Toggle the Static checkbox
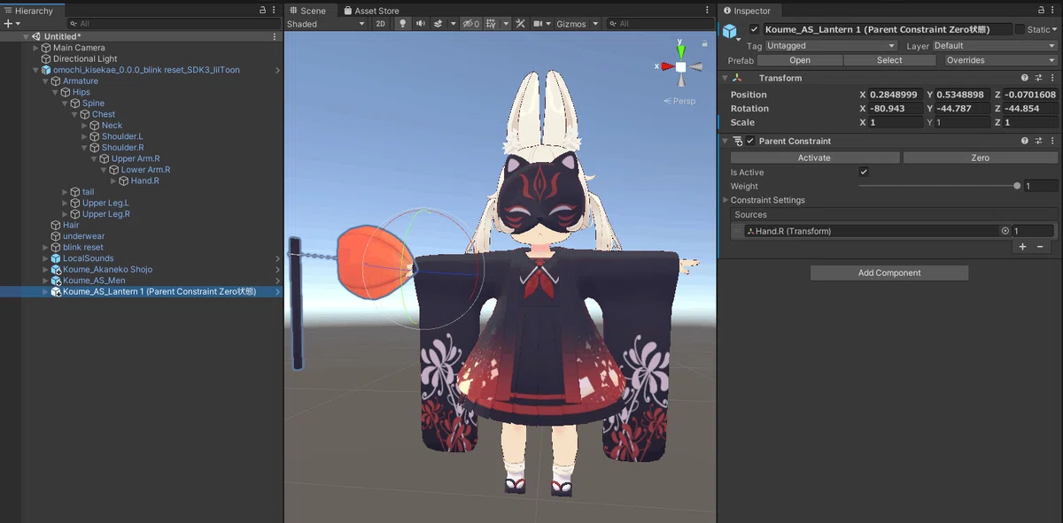Screen dimensions: 1063x523 point(1020,29)
